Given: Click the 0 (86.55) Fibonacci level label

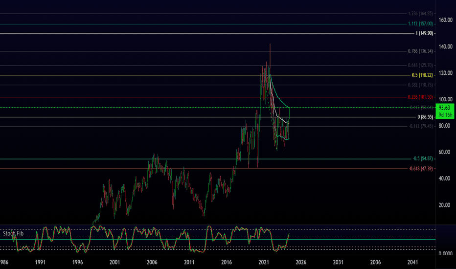Looking at the screenshot, I should [x=425, y=117].
